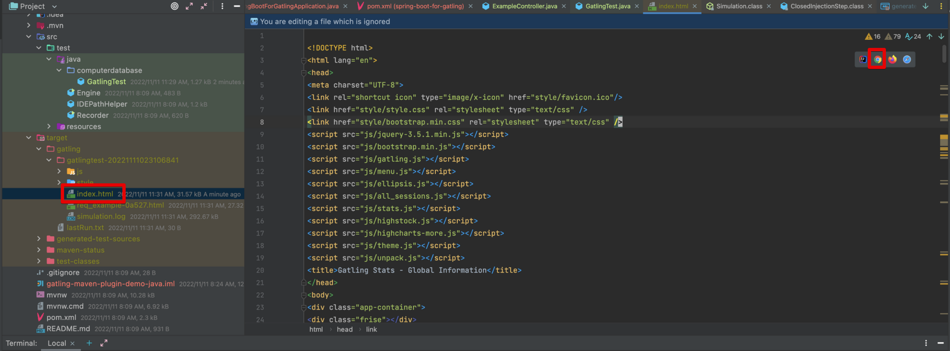Expand the resources folder
The image size is (950, 351).
tap(49, 126)
